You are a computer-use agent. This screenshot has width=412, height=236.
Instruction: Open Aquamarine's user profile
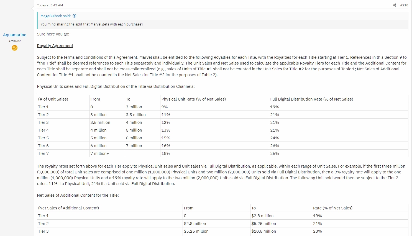point(15,35)
